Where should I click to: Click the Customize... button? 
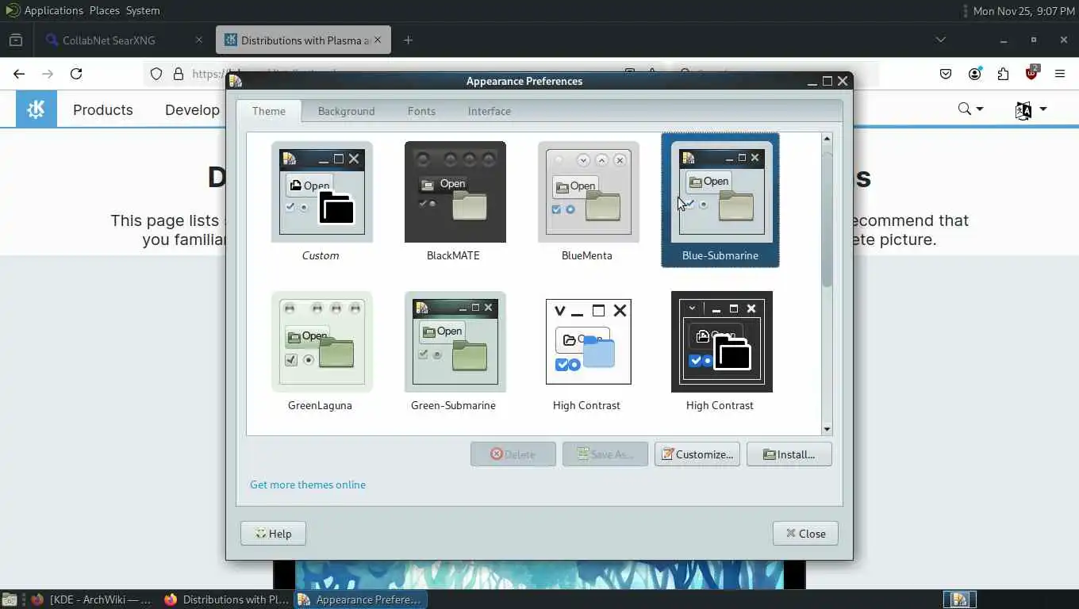pyautogui.click(x=697, y=454)
